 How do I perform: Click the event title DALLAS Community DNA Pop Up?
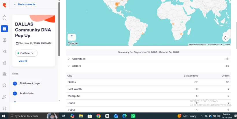click(33, 30)
